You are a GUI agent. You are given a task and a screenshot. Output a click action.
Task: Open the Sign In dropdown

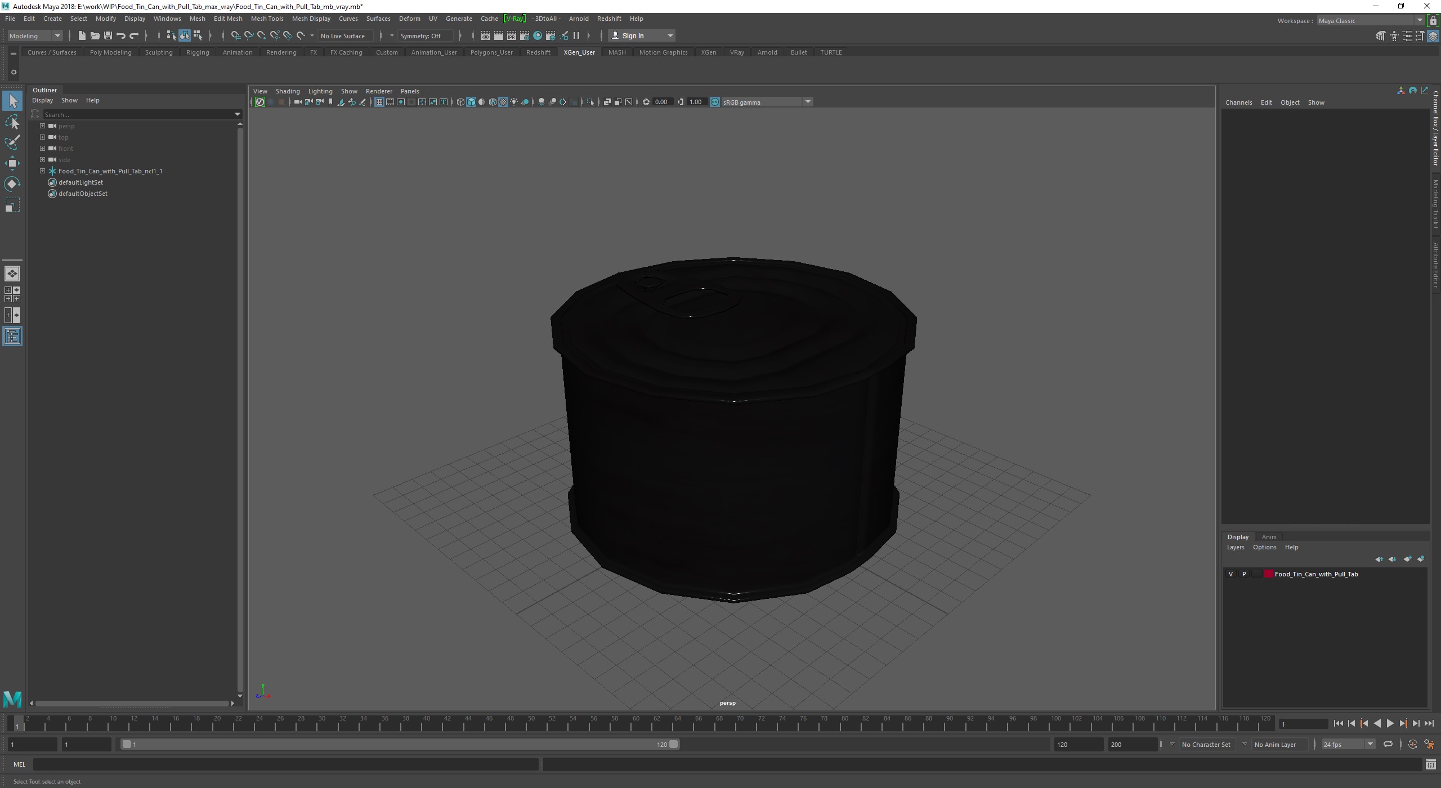pyautogui.click(x=642, y=35)
